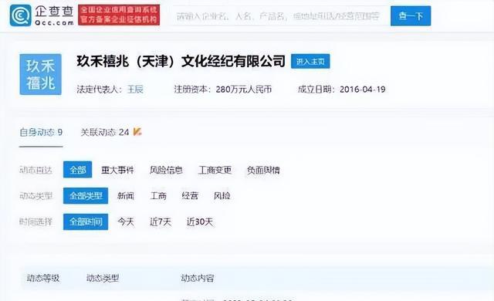Select 全部 under 动态围达 filter
This screenshot has height=301, width=494.
pyautogui.click(x=77, y=170)
